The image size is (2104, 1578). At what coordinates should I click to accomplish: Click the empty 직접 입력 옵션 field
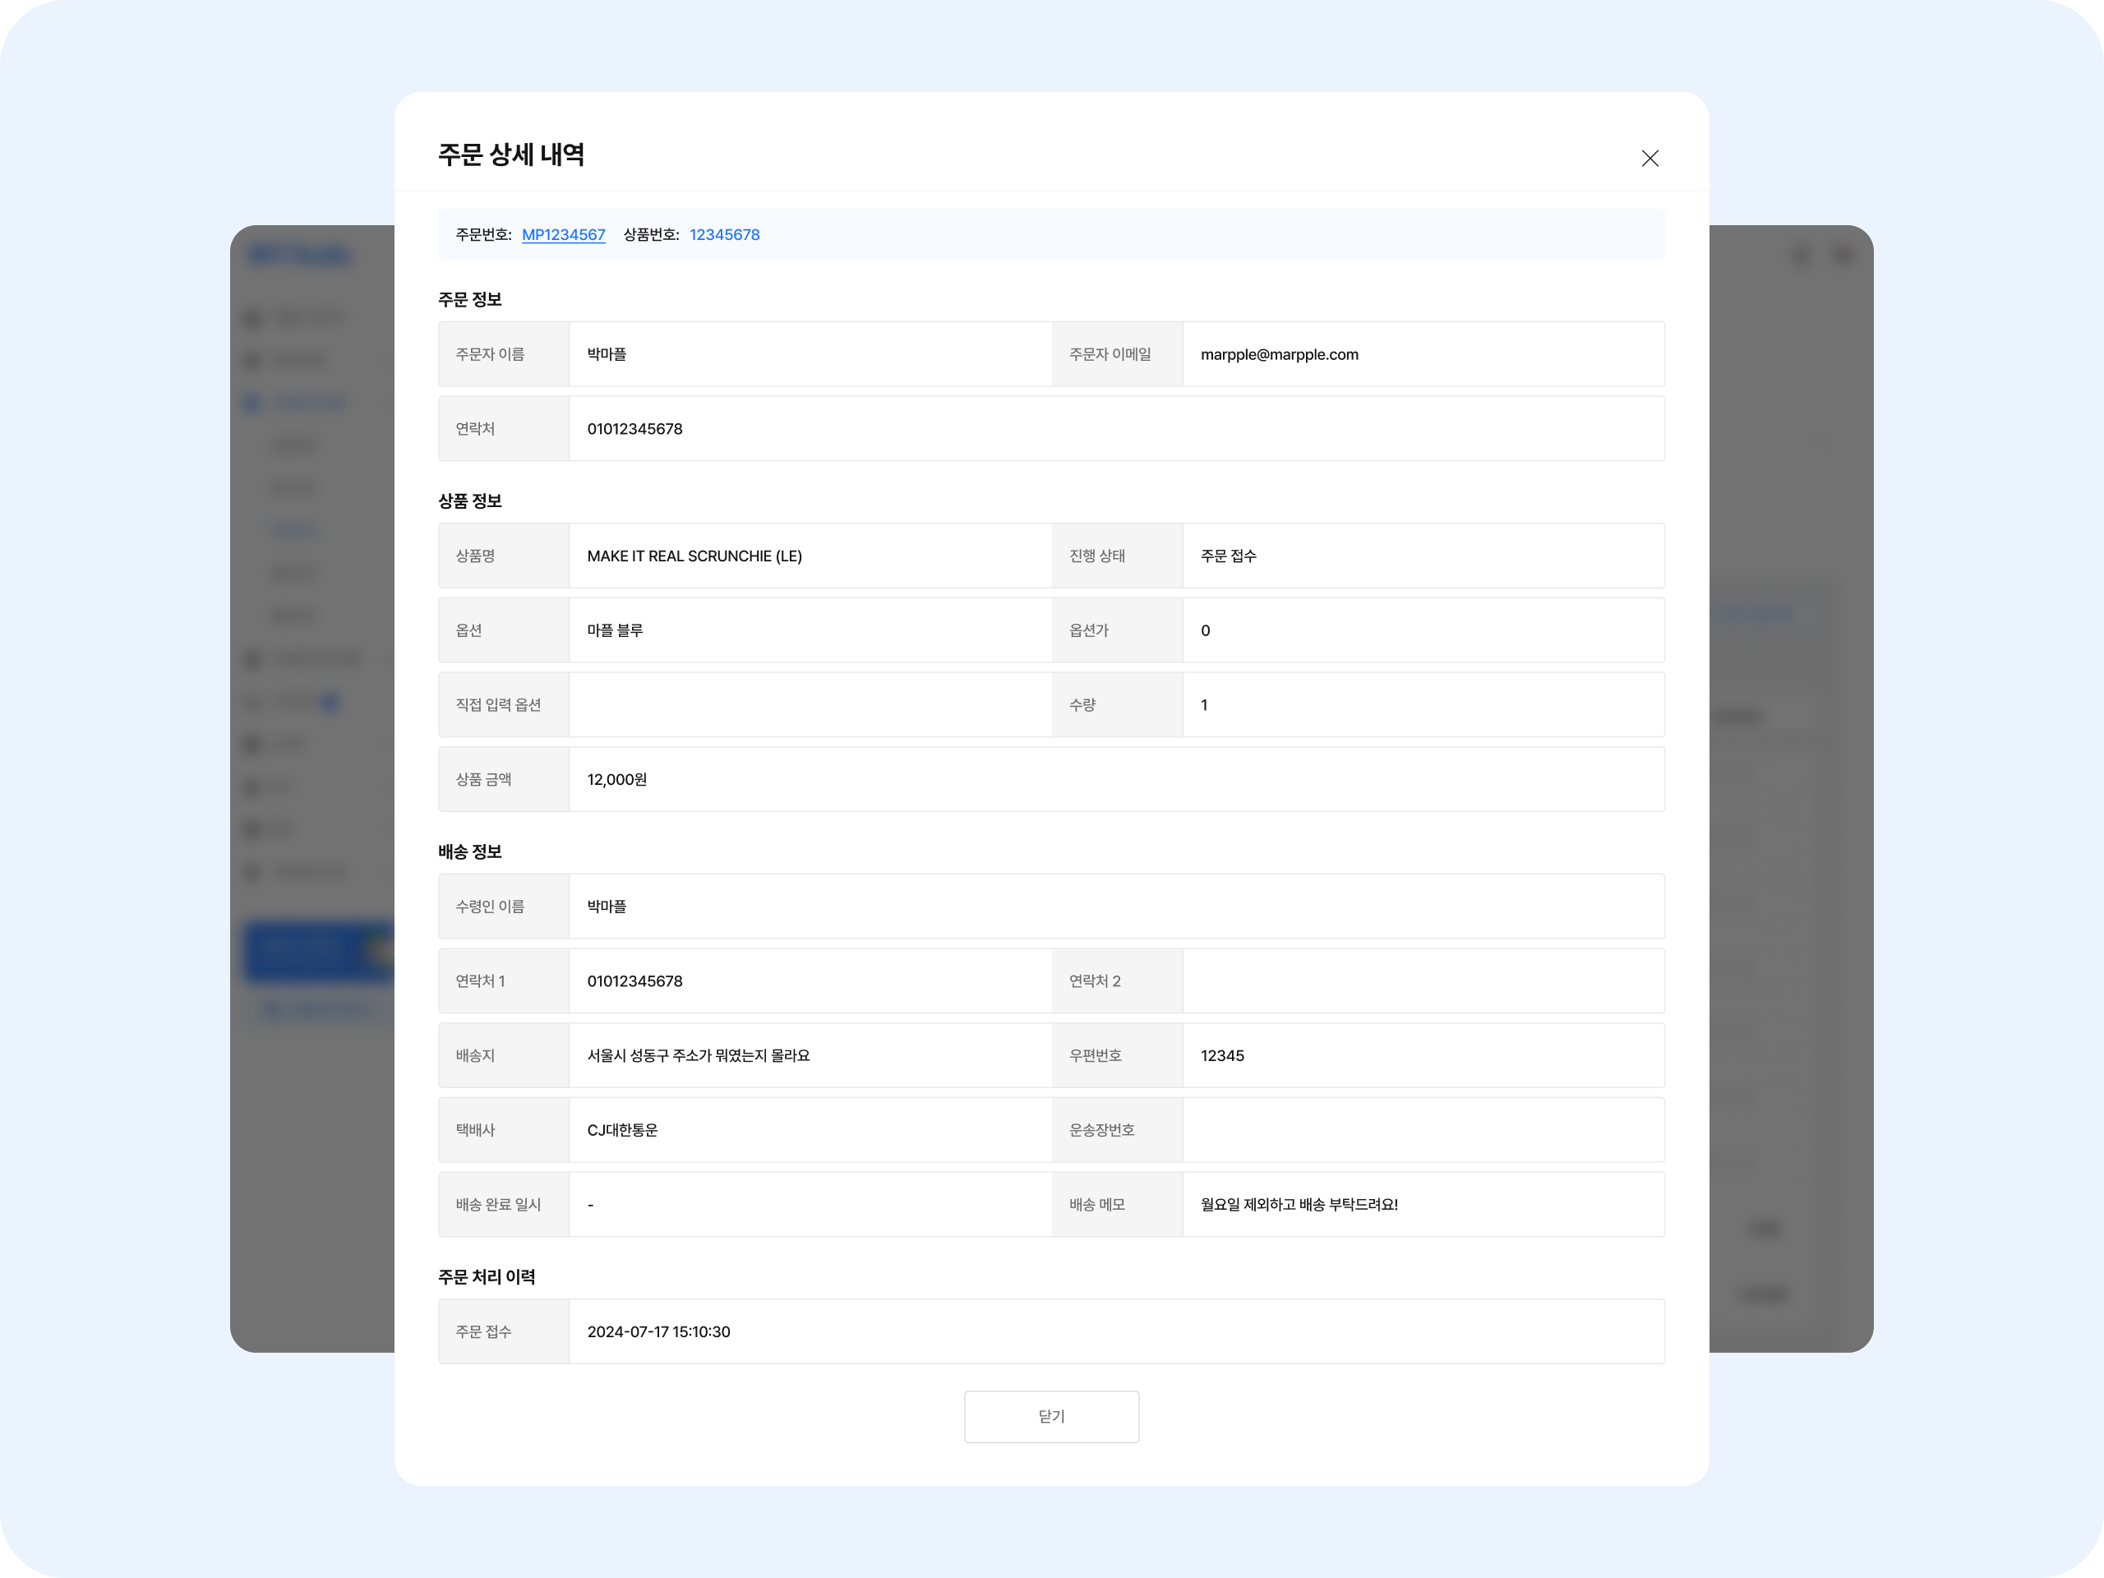click(x=809, y=705)
